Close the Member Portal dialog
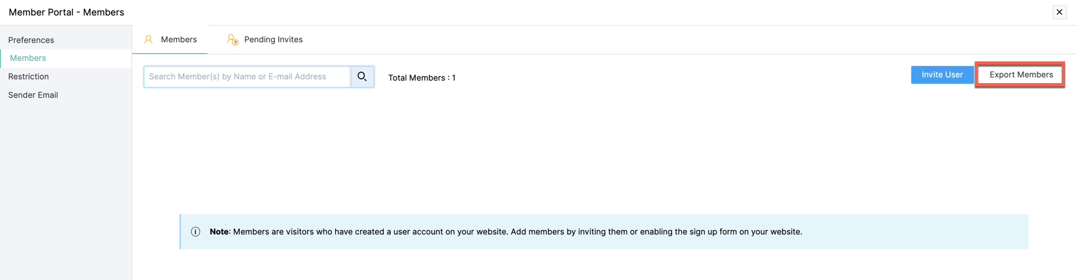This screenshot has width=1076, height=280. (1059, 12)
